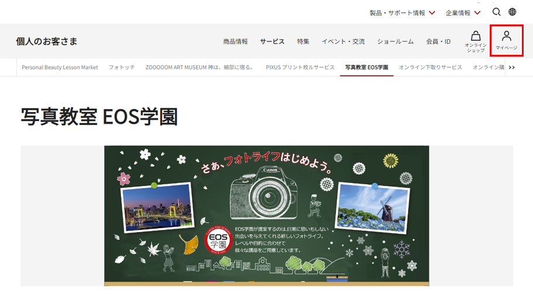The width and height of the screenshot is (533, 294).
Task: Select the オンライン下取りサービス tab
Action: coord(430,68)
